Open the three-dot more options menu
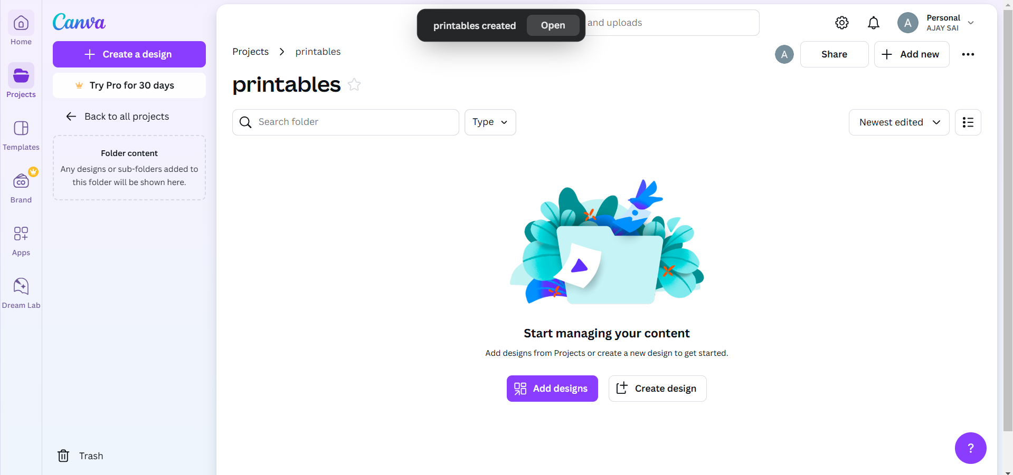Screen dimensions: 1013x475 click(x=968, y=54)
